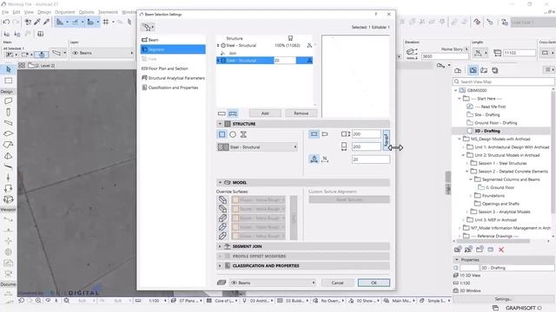Select fixed segment length icon
This screenshot has height=312, width=556.
point(314,159)
